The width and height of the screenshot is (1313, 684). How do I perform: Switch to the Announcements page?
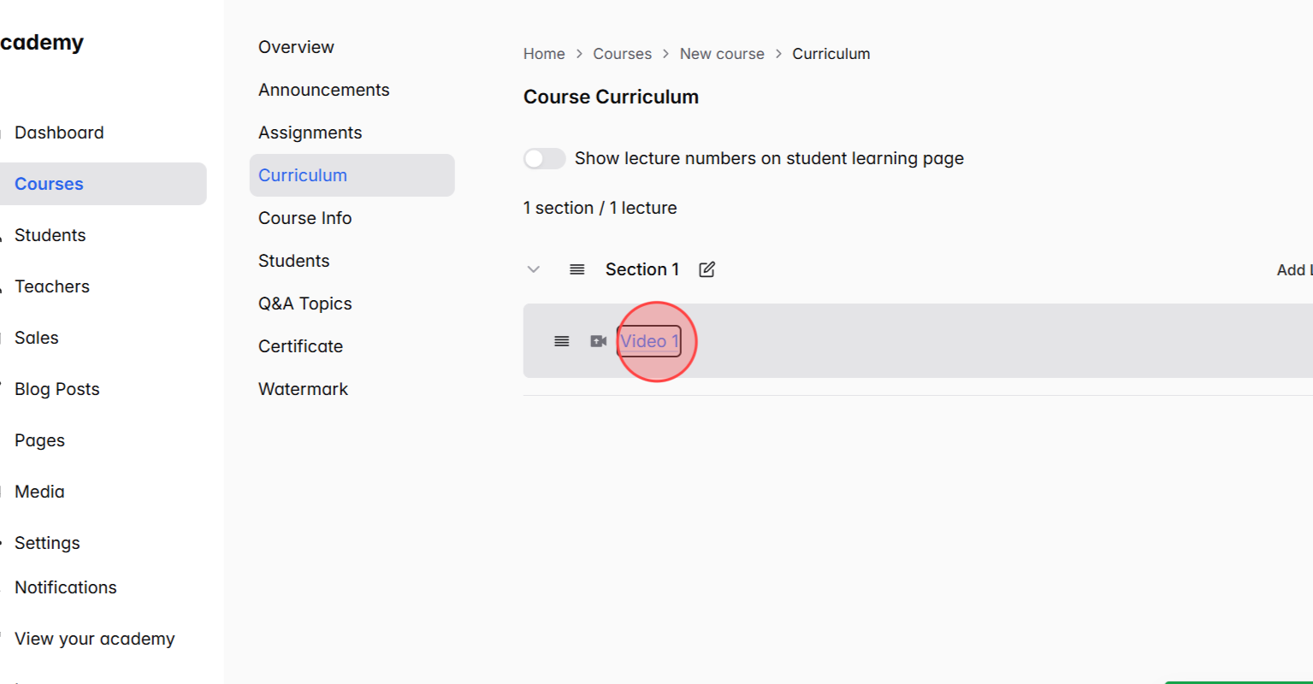point(323,89)
